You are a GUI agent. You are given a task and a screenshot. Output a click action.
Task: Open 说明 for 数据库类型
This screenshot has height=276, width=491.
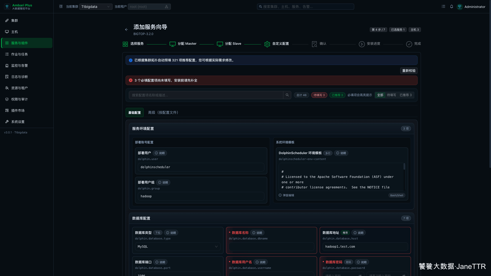point(171,233)
